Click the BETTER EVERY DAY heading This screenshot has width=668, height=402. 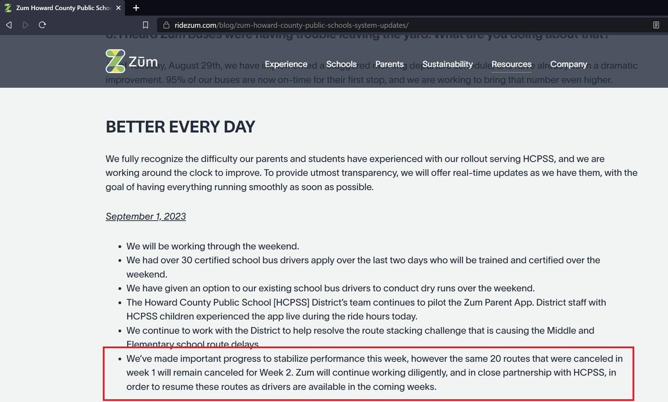180,126
